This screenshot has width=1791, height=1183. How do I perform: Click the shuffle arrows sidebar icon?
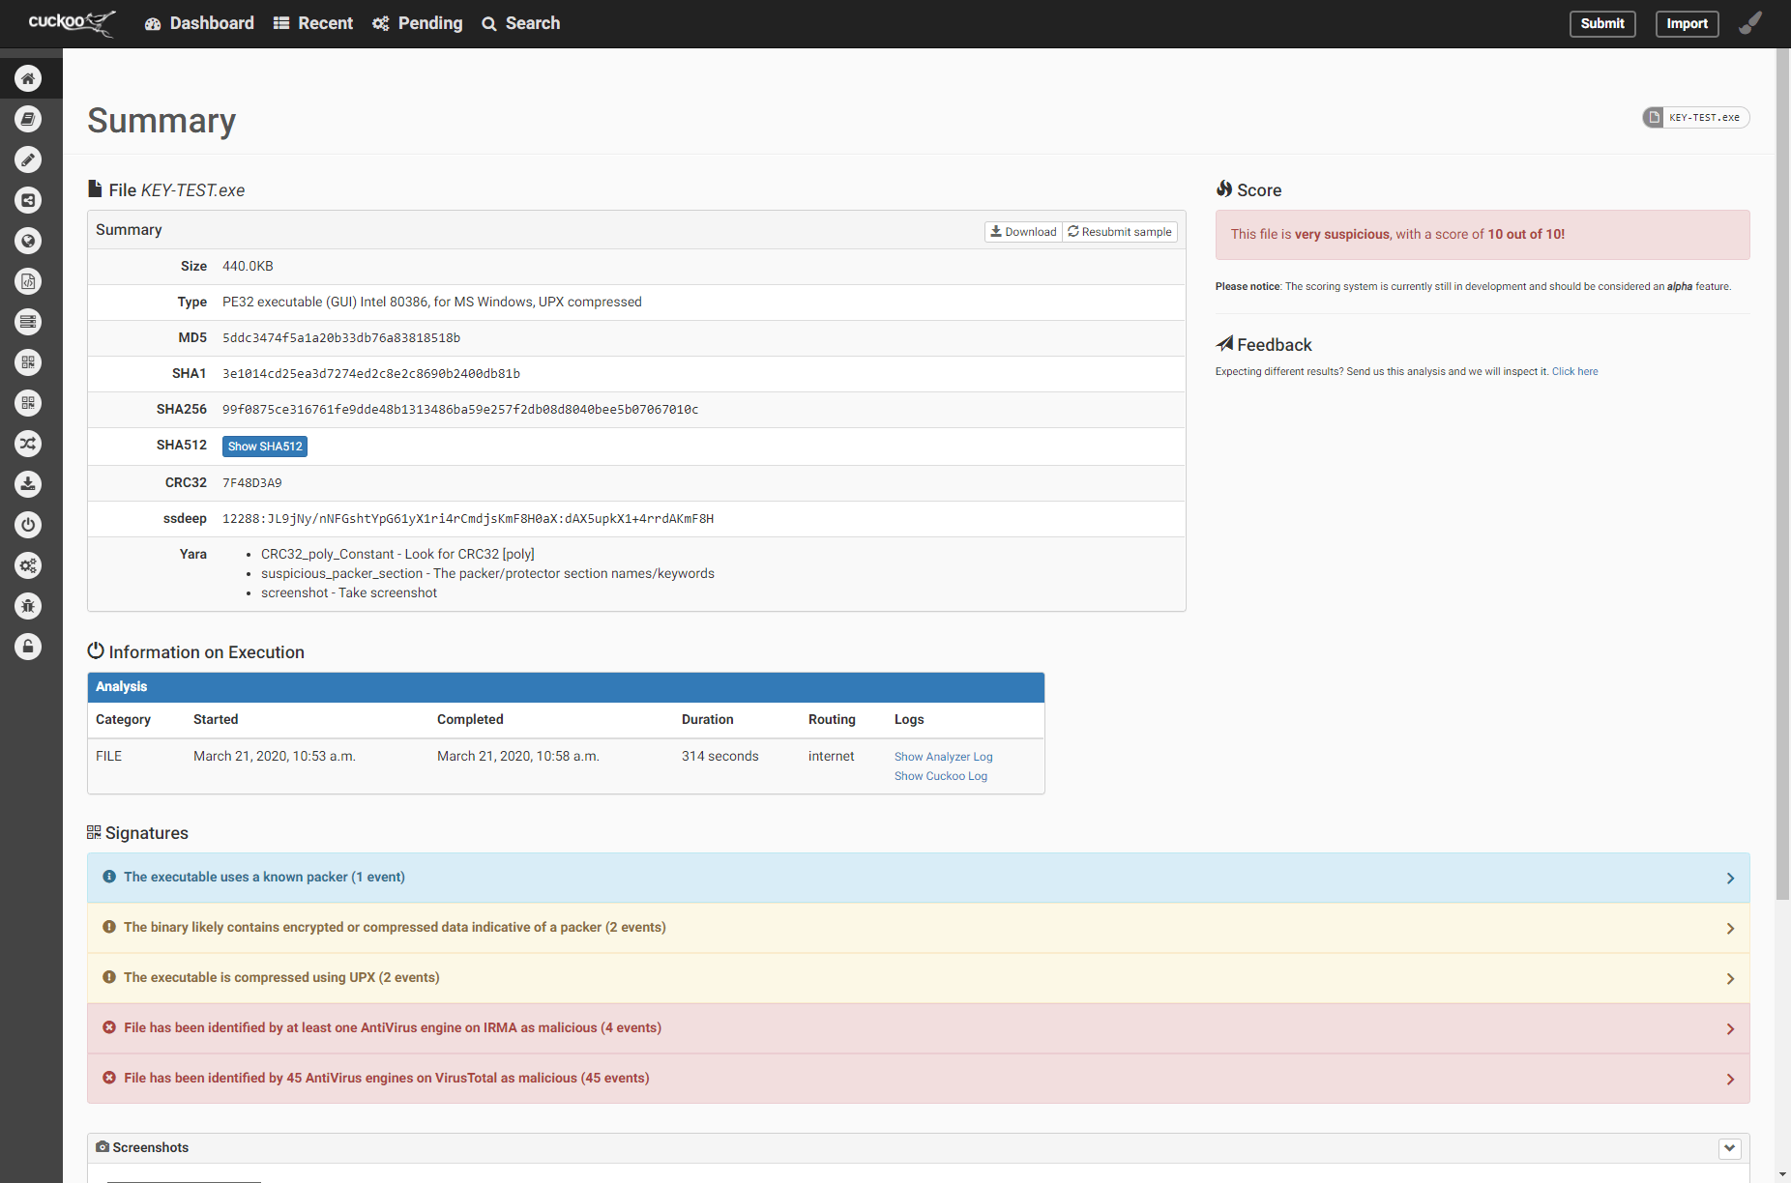pos(28,444)
